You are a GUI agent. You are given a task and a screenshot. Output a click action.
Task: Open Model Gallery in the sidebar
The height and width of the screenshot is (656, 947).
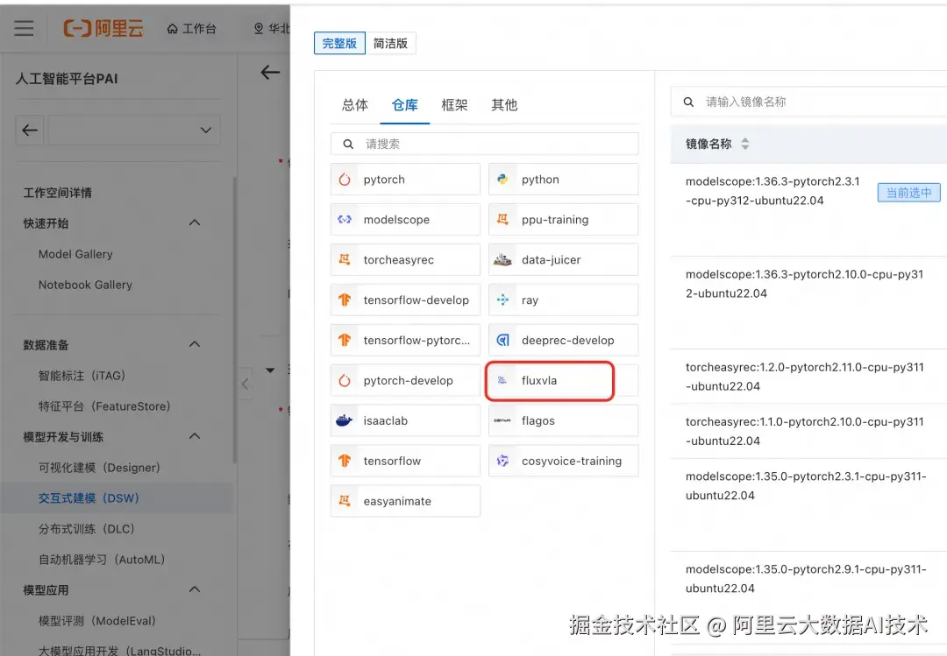[x=75, y=254]
